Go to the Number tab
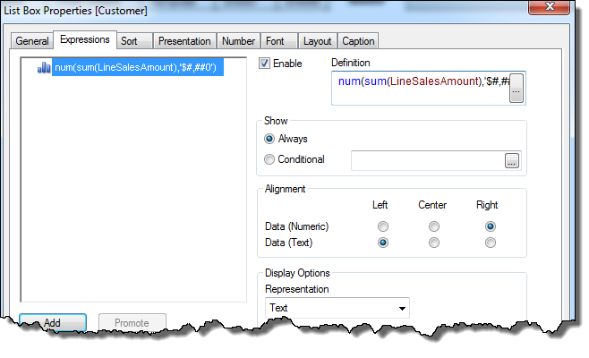 pos(238,41)
